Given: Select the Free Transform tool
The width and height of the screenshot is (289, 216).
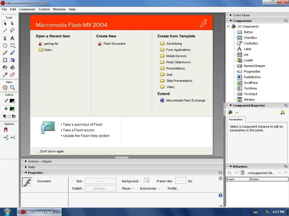Looking at the screenshot, I should [5, 60].
